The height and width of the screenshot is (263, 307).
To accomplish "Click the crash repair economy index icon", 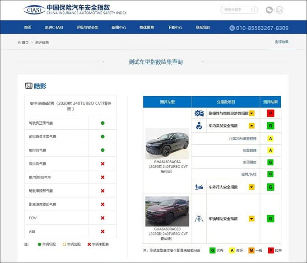I will click(x=199, y=113).
